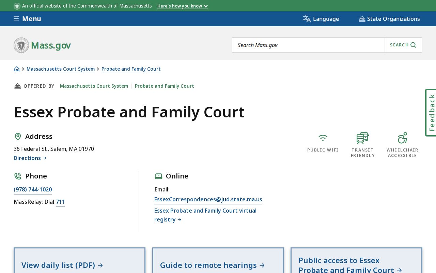Click the Massachusetts state seal logo
The width and height of the screenshot is (436, 273).
[21, 45]
